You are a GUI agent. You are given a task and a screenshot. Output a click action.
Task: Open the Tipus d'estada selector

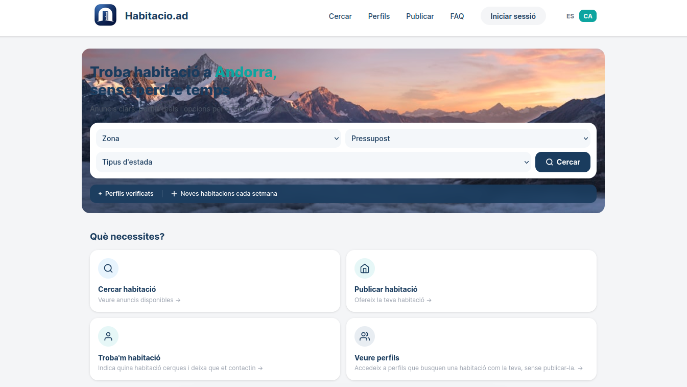pos(313,162)
